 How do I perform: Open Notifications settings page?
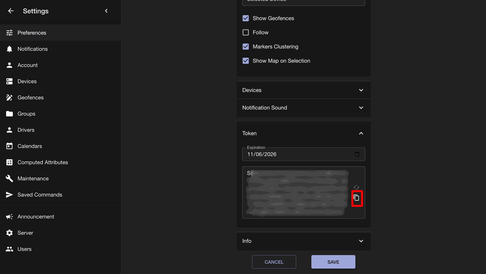(x=60, y=49)
